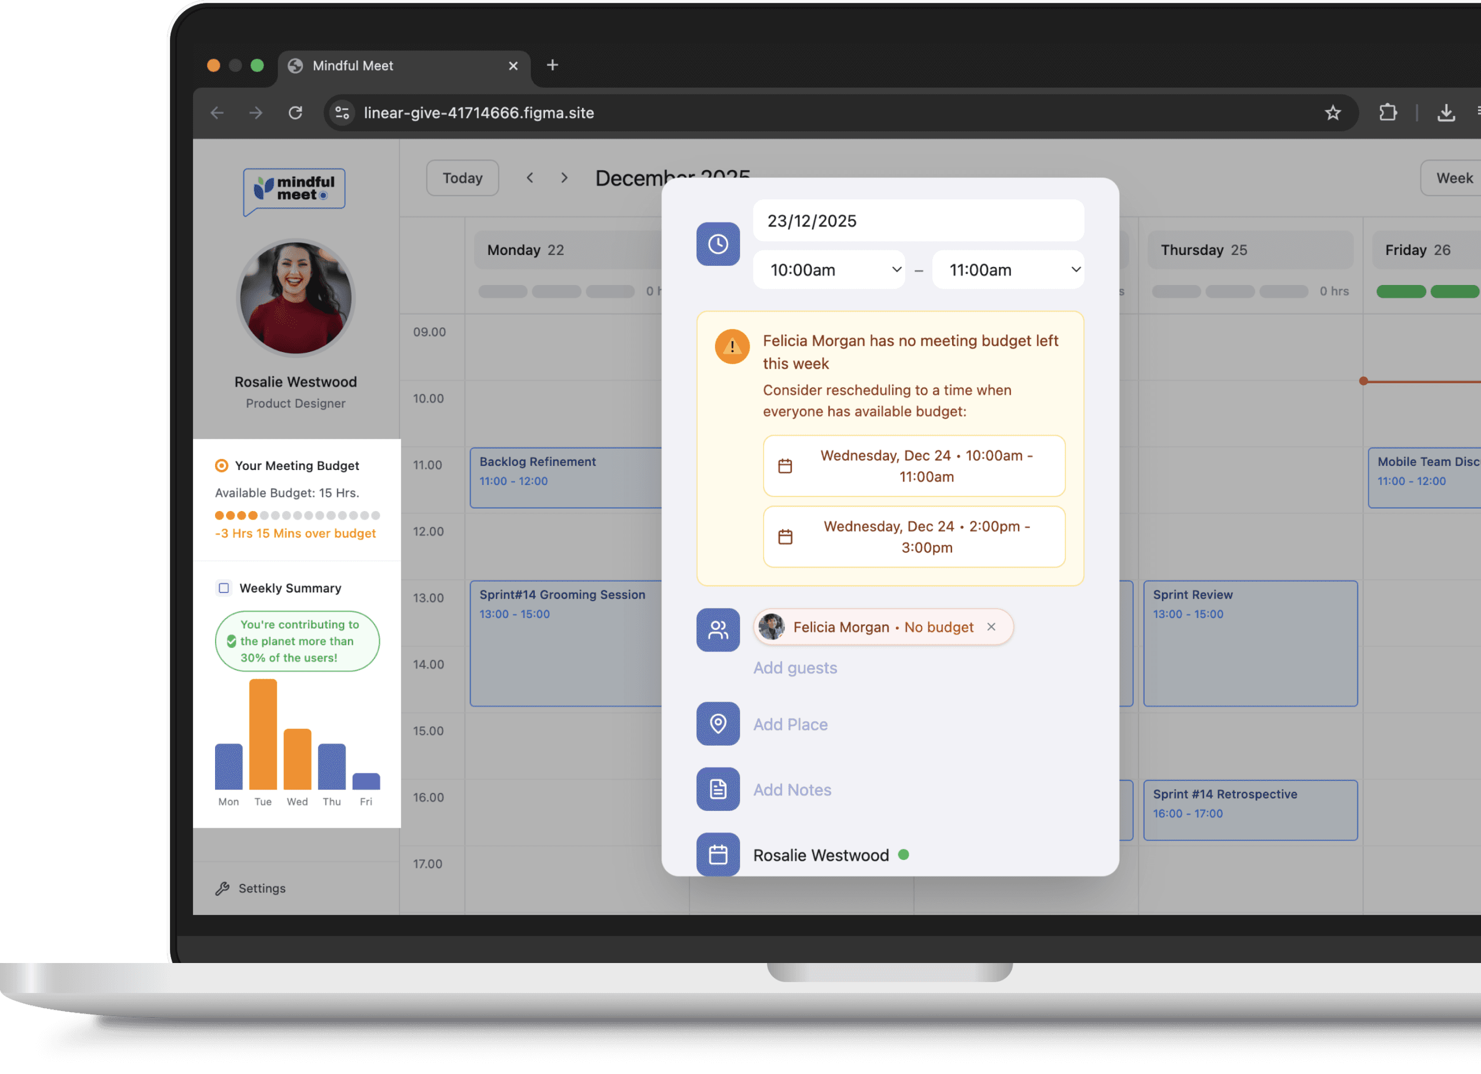The width and height of the screenshot is (1481, 1074).
Task: Click the guests people icon
Action: click(x=717, y=629)
